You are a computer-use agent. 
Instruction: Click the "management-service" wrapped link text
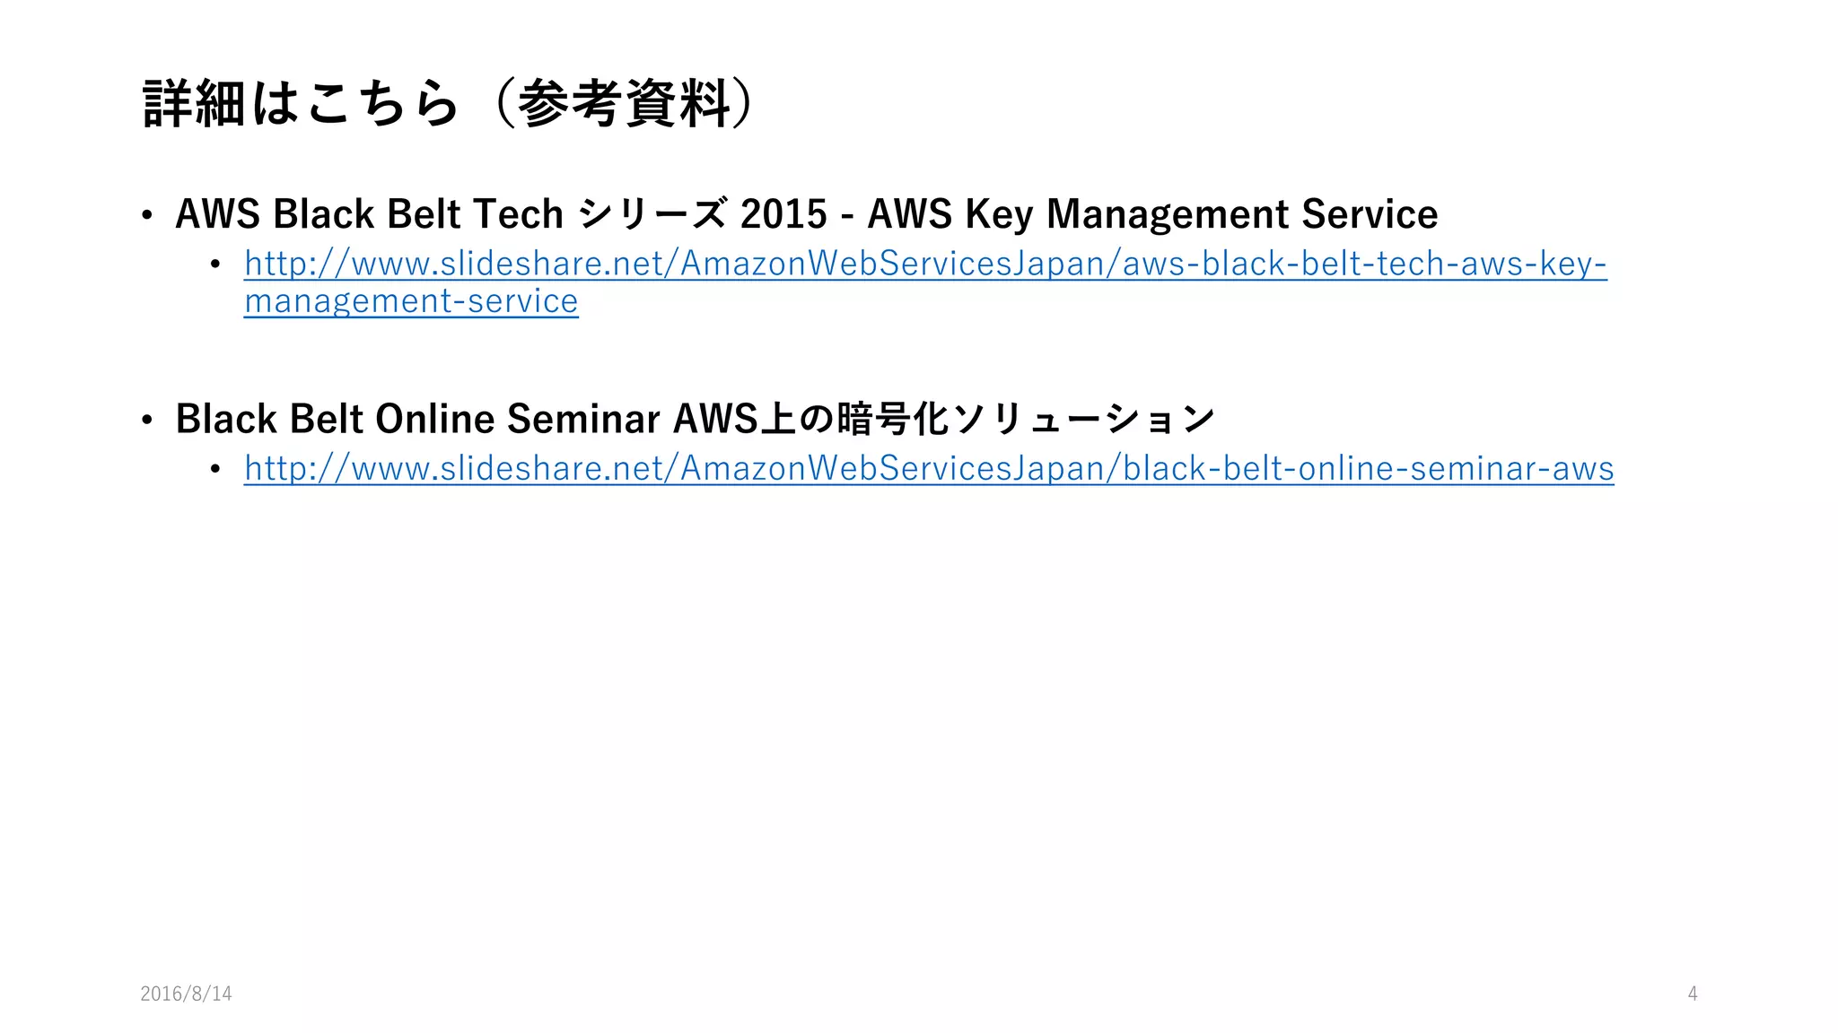coord(411,301)
